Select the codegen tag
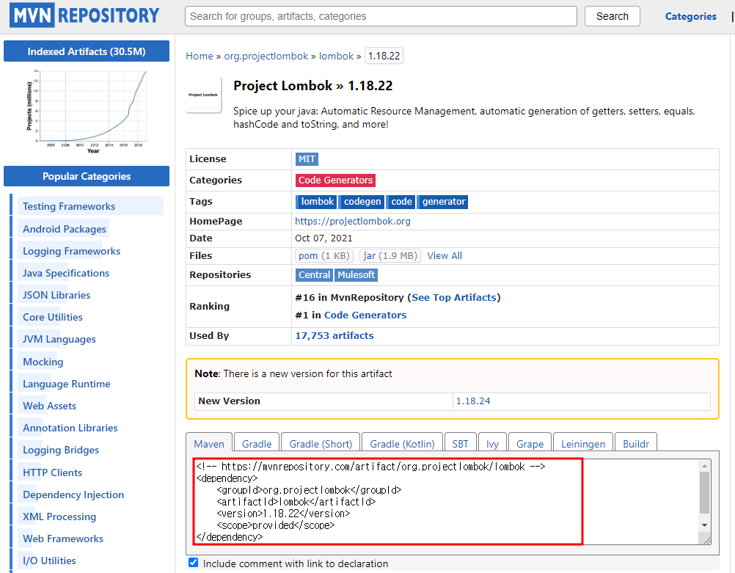The width and height of the screenshot is (735, 573). [362, 202]
